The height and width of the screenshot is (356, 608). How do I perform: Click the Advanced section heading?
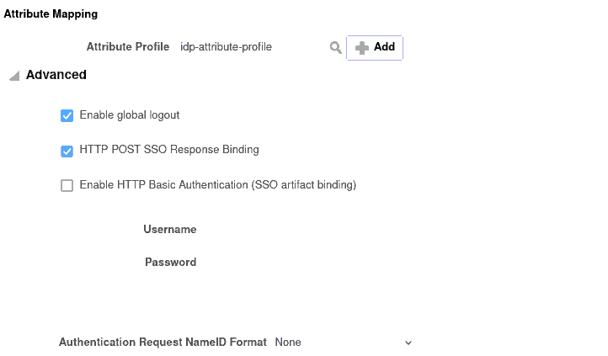56,75
